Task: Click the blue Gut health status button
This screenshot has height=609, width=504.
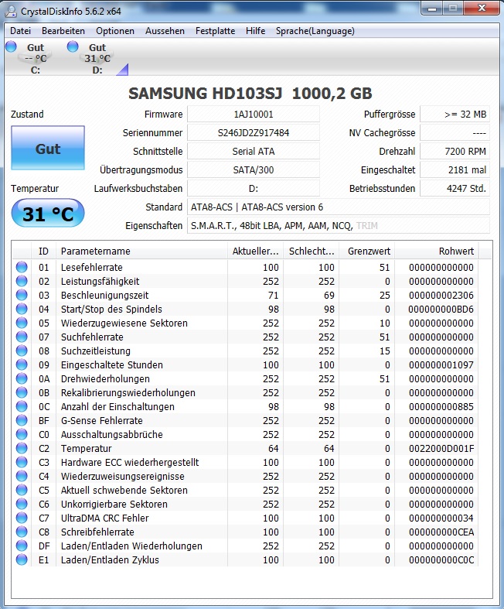Action: pyautogui.click(x=48, y=148)
